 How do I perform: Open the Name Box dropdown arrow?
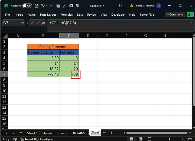click(x=22, y=23)
